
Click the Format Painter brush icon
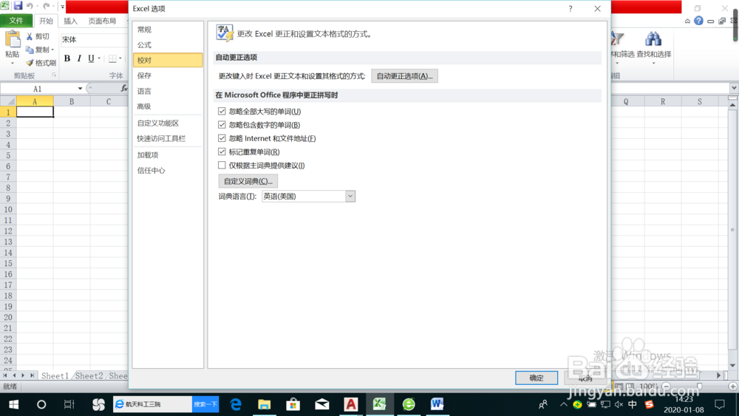30,63
